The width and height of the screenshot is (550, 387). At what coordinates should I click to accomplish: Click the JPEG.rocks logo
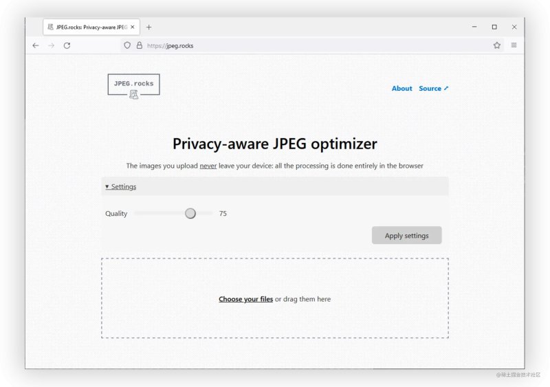coord(133,86)
